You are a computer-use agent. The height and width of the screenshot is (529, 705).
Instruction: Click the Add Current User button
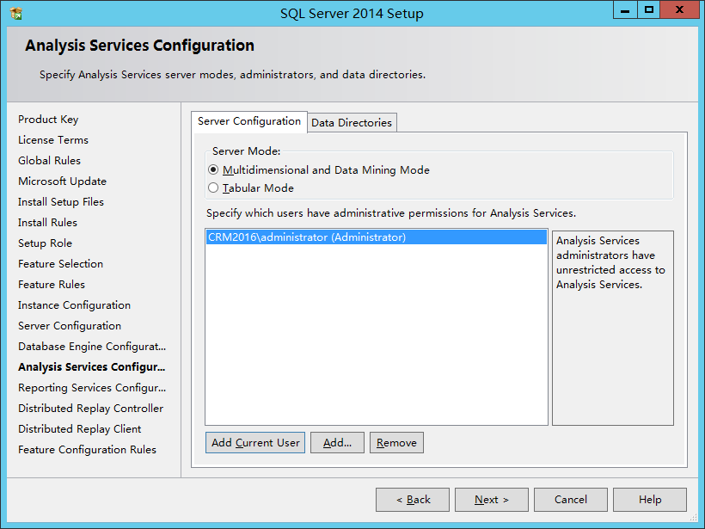255,443
